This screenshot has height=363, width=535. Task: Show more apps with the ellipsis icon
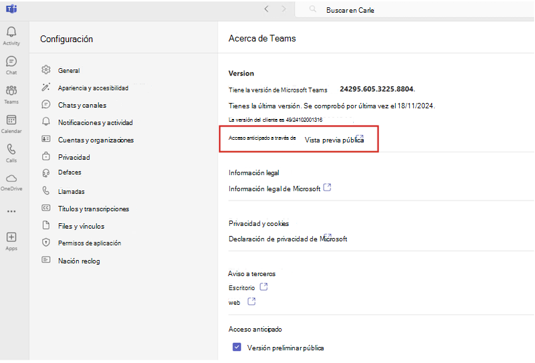tap(11, 211)
